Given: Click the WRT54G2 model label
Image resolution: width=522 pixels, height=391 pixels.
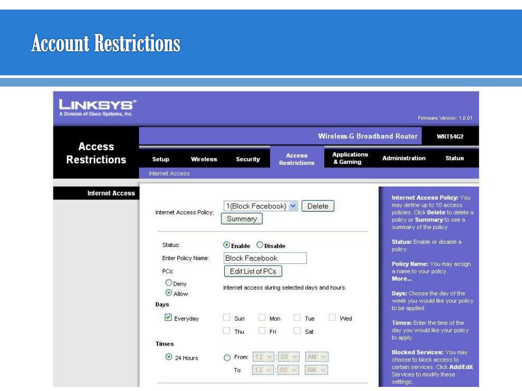Looking at the screenshot, I should click(x=450, y=136).
